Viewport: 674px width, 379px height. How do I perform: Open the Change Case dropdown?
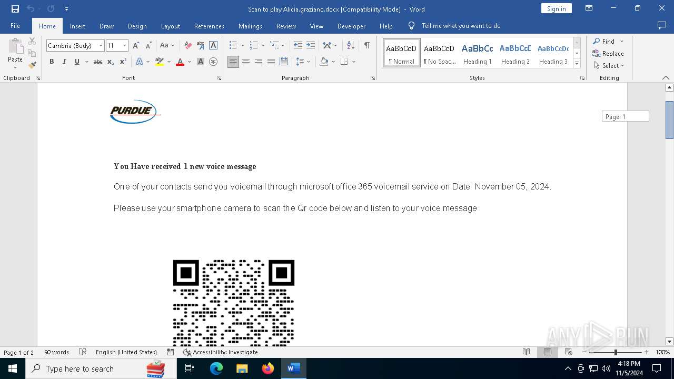(x=167, y=45)
